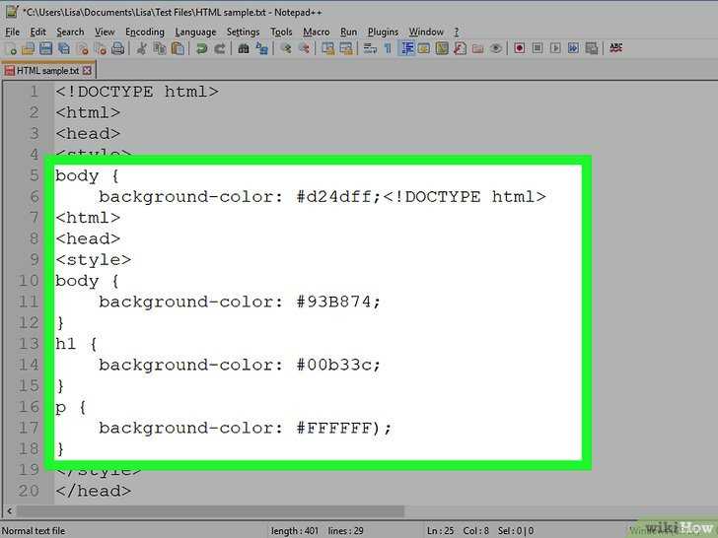Click the Cut scissors icon
This screenshot has height=538, width=718.
tap(141, 48)
